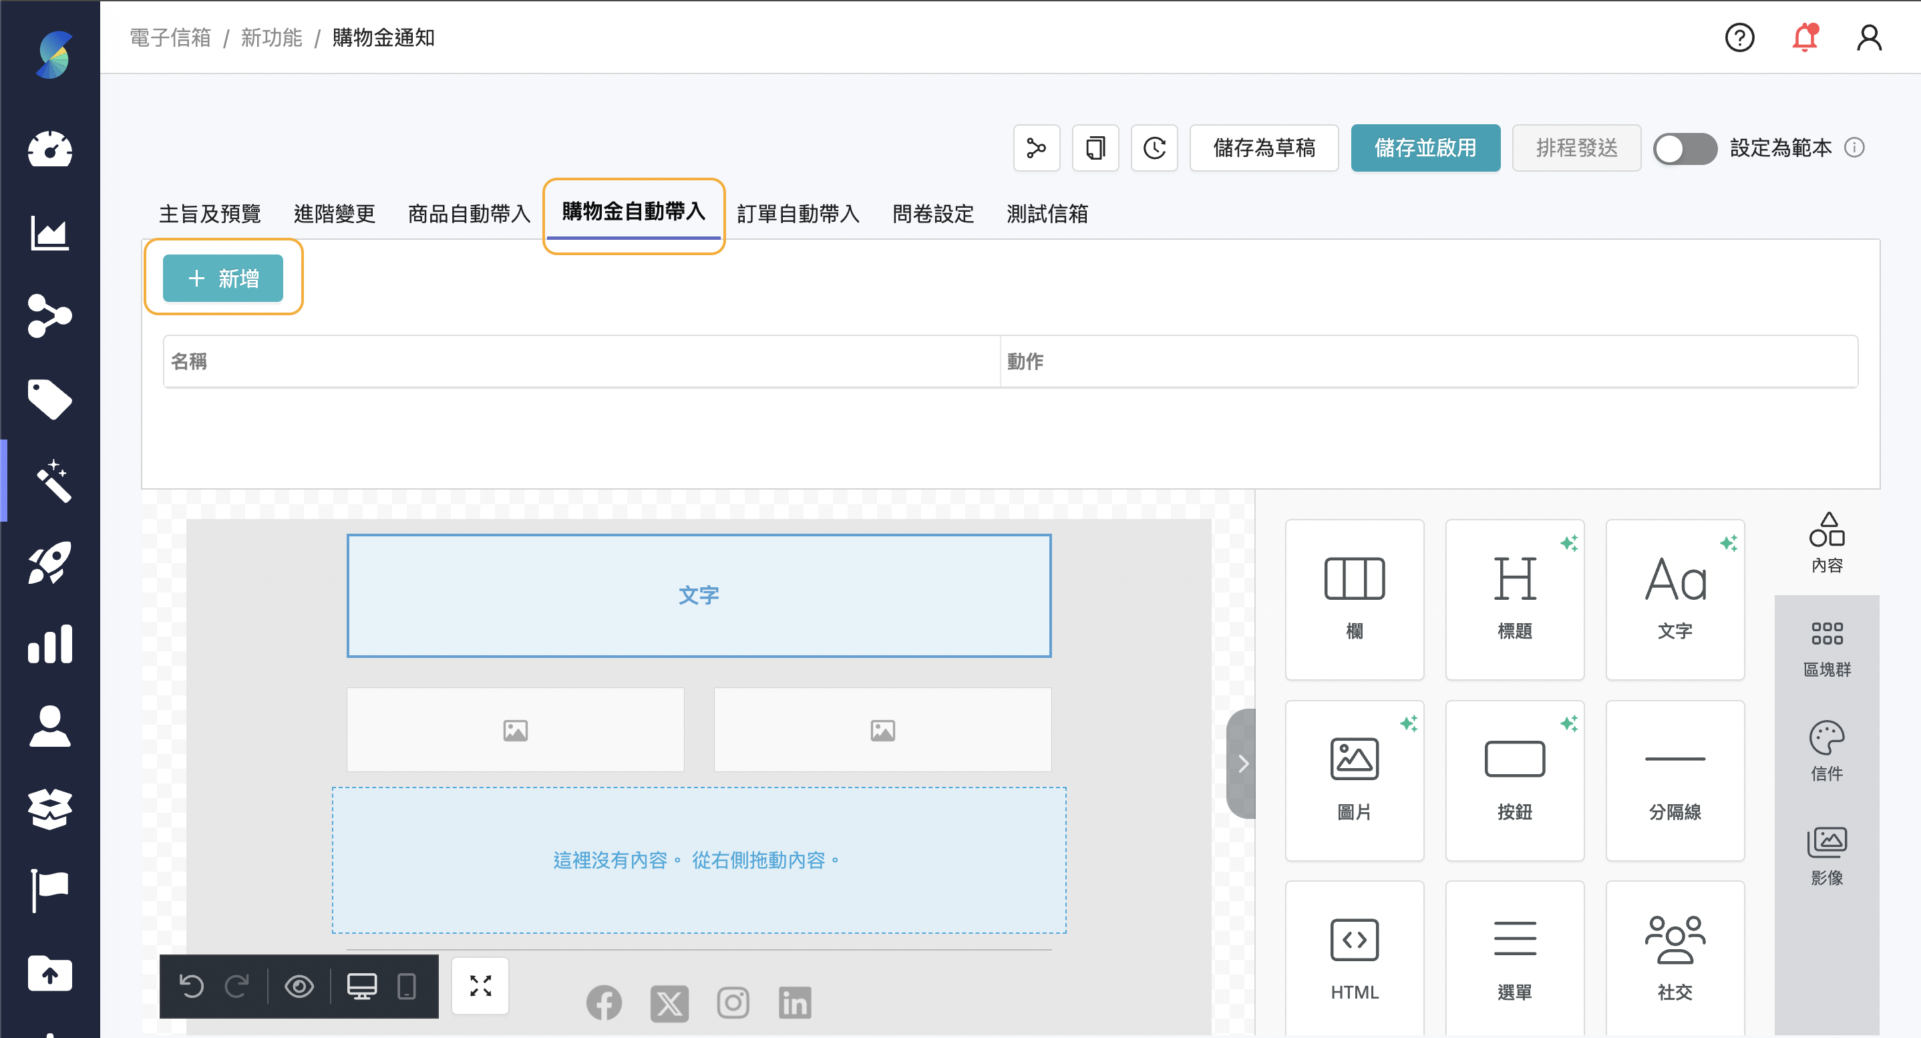Image resolution: width=1921 pixels, height=1038 pixels.
Task: Click 儲存並啟用 to save and activate
Action: (x=1425, y=148)
